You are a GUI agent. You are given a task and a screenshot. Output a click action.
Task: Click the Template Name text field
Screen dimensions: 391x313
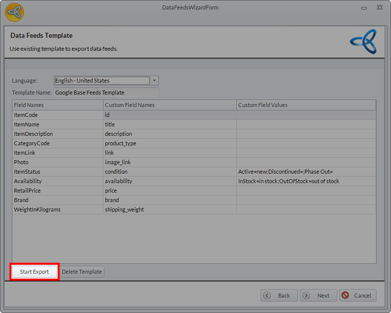pyautogui.click(x=105, y=93)
